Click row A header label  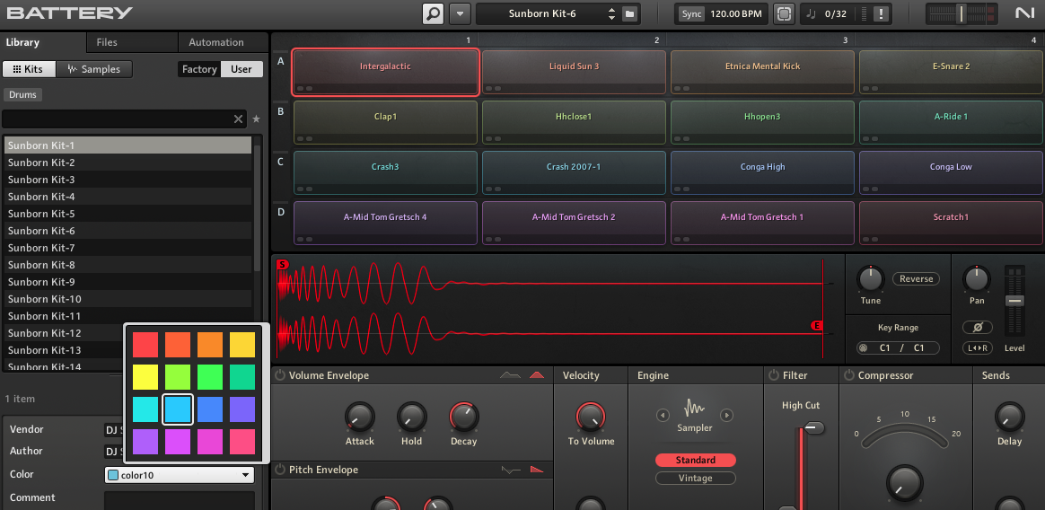click(x=281, y=61)
